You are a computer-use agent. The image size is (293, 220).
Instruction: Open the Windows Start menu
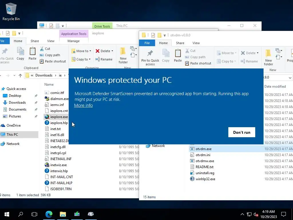tap(7, 214)
